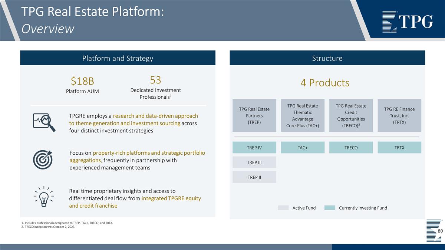Select the TAC+ fund box
445x250 pixels.
pos(303,148)
